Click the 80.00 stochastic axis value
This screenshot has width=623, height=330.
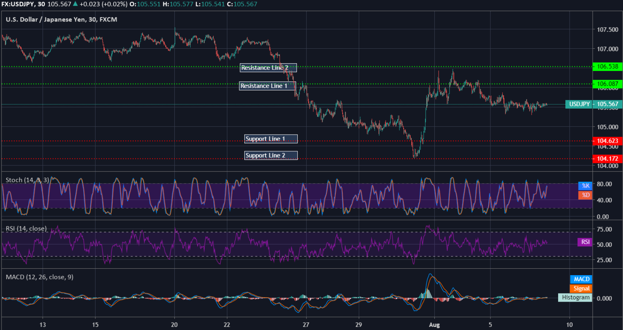605,184
